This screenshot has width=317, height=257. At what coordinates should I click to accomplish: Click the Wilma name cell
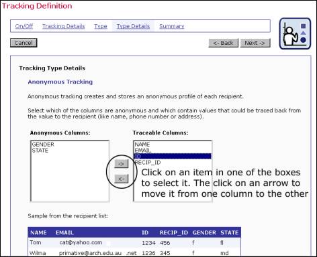tap(38, 253)
